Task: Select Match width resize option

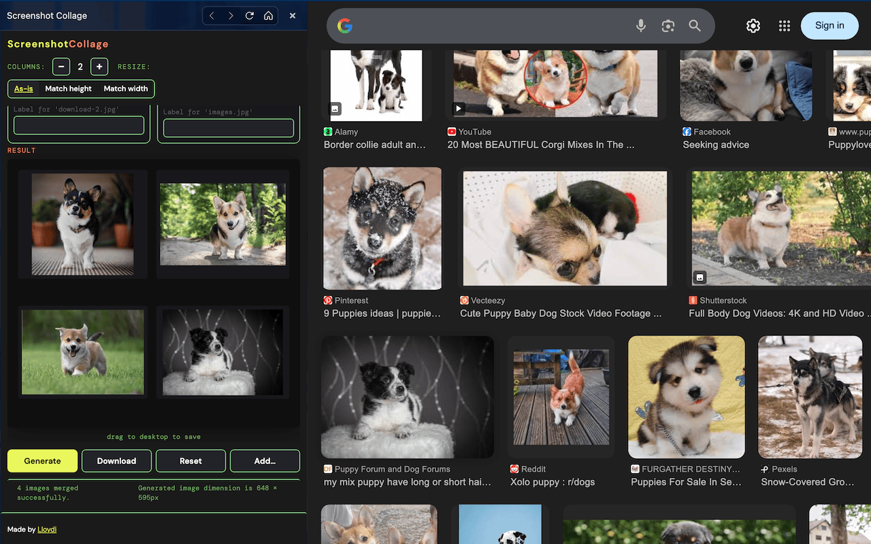Action: [126, 88]
